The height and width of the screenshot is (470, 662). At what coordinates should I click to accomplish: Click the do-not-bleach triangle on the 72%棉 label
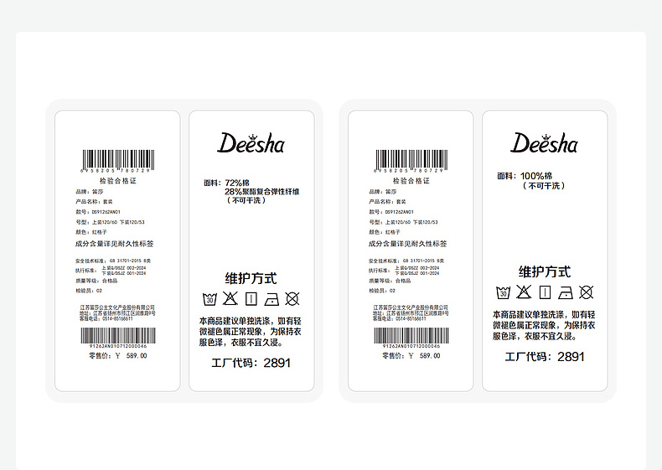point(230,298)
